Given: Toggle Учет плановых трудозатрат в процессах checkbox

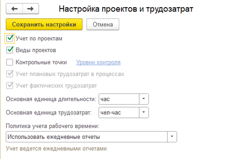Looking at the screenshot, I should tap(10, 74).
